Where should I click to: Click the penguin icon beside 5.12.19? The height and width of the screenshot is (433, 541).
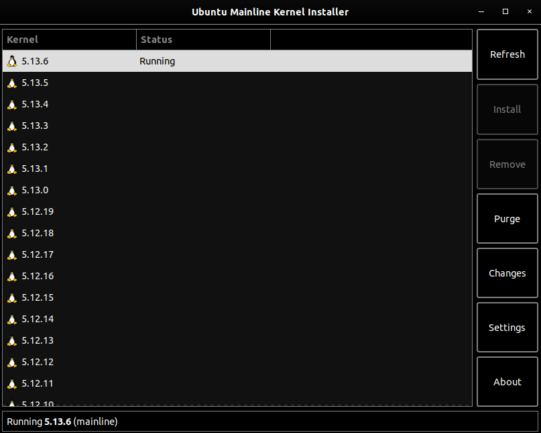(12, 211)
